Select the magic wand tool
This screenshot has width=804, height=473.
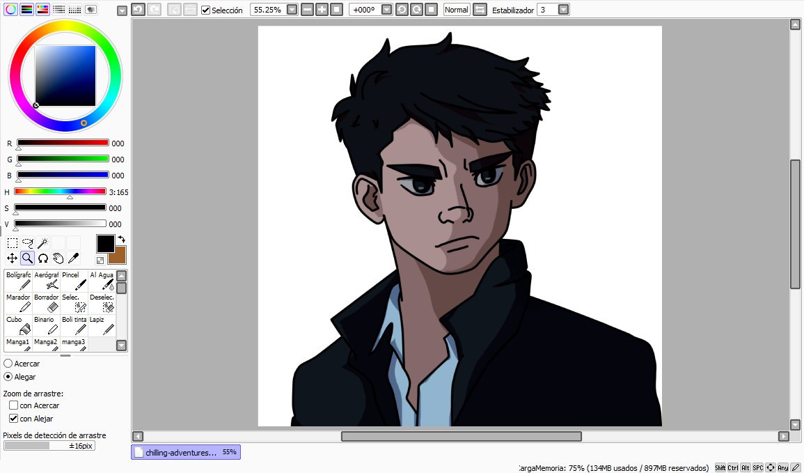pyautogui.click(x=43, y=242)
